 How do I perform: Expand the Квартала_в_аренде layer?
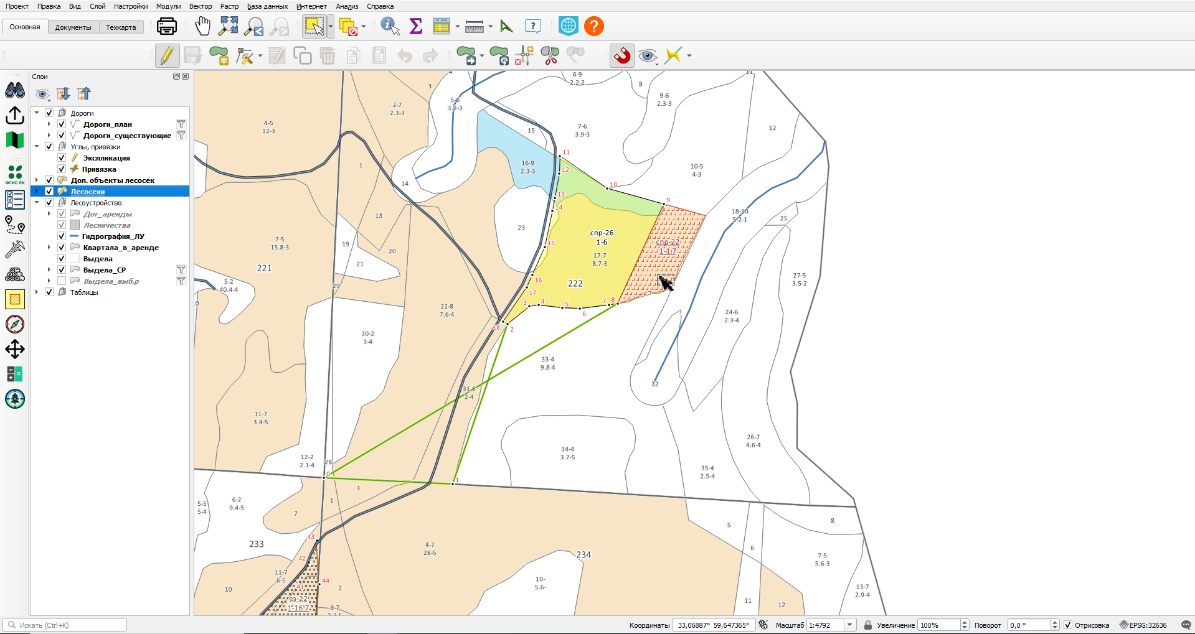tap(49, 248)
